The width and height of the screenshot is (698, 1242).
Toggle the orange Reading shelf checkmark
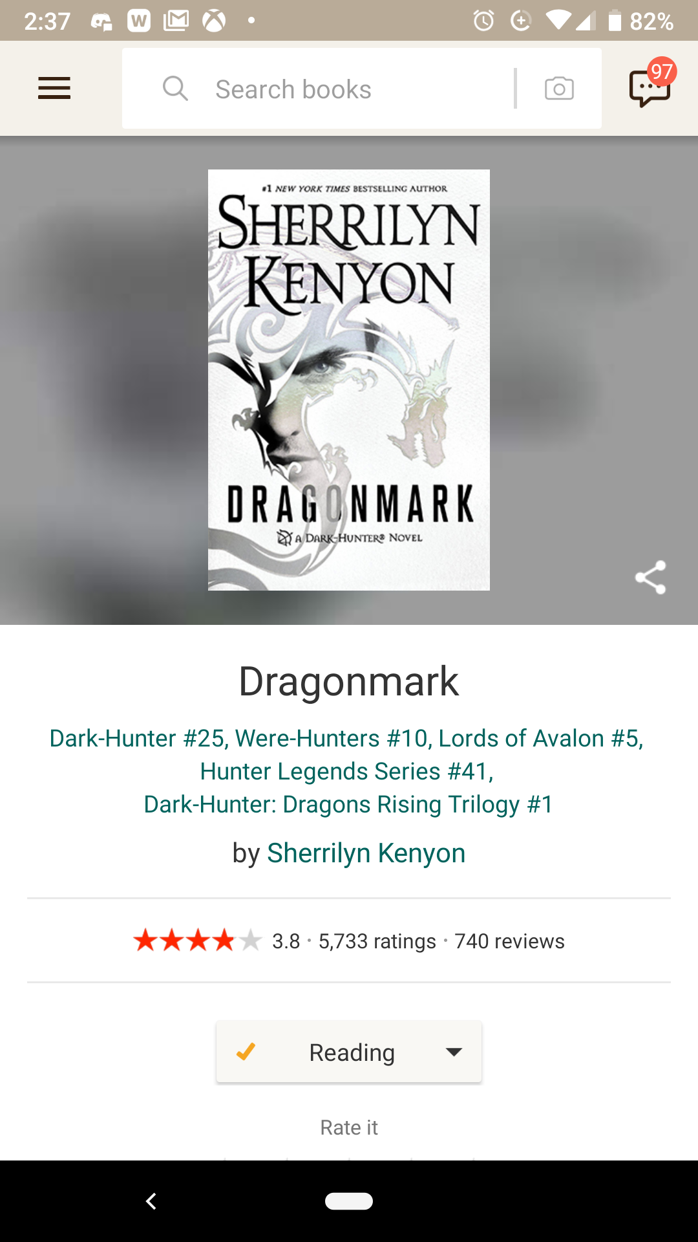point(246,1052)
